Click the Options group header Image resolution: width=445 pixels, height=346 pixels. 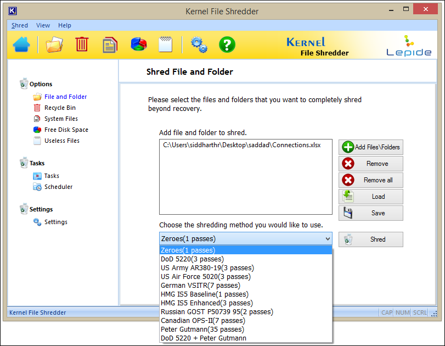coord(41,84)
